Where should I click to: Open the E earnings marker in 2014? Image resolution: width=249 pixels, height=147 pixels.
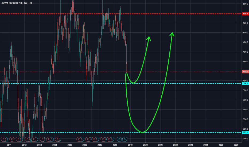click(57, 139)
